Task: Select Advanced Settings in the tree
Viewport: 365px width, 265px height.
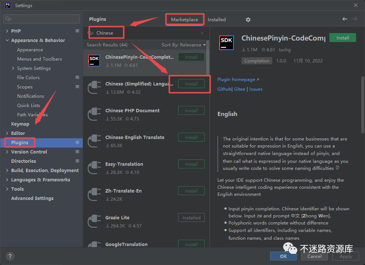Action: [x=32, y=198]
